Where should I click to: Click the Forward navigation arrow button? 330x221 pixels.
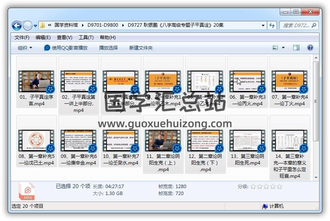click(27, 26)
